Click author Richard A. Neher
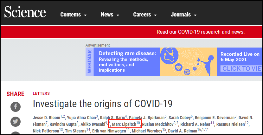263x135 pixels. tap(195, 124)
